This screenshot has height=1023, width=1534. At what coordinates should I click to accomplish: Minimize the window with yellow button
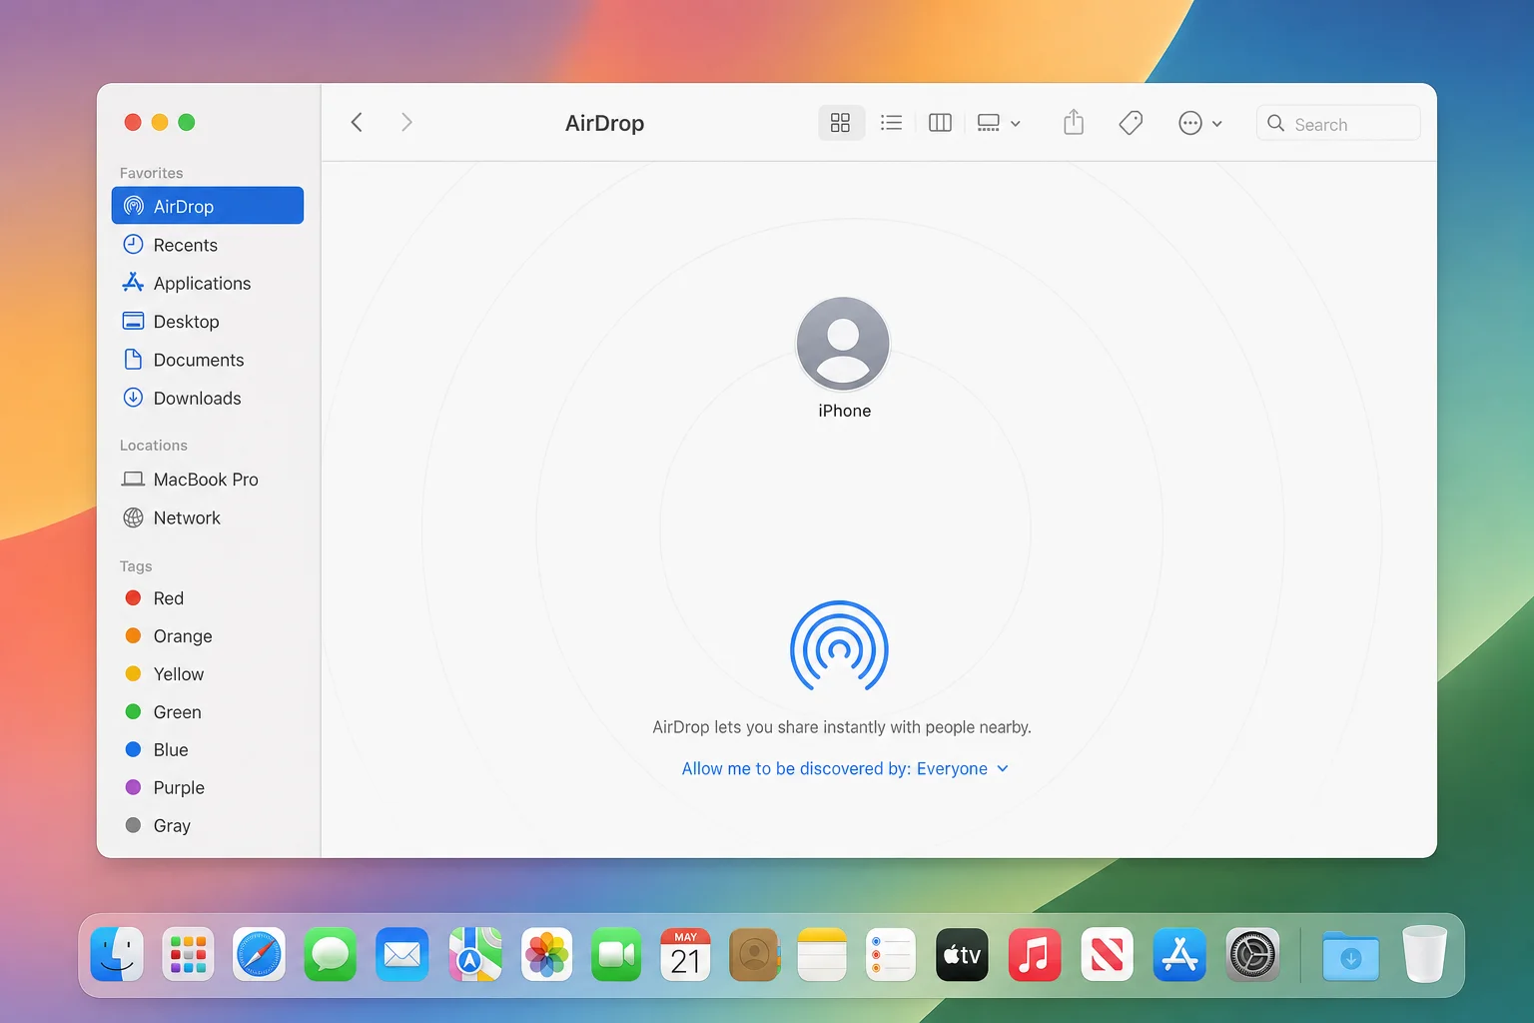160,122
